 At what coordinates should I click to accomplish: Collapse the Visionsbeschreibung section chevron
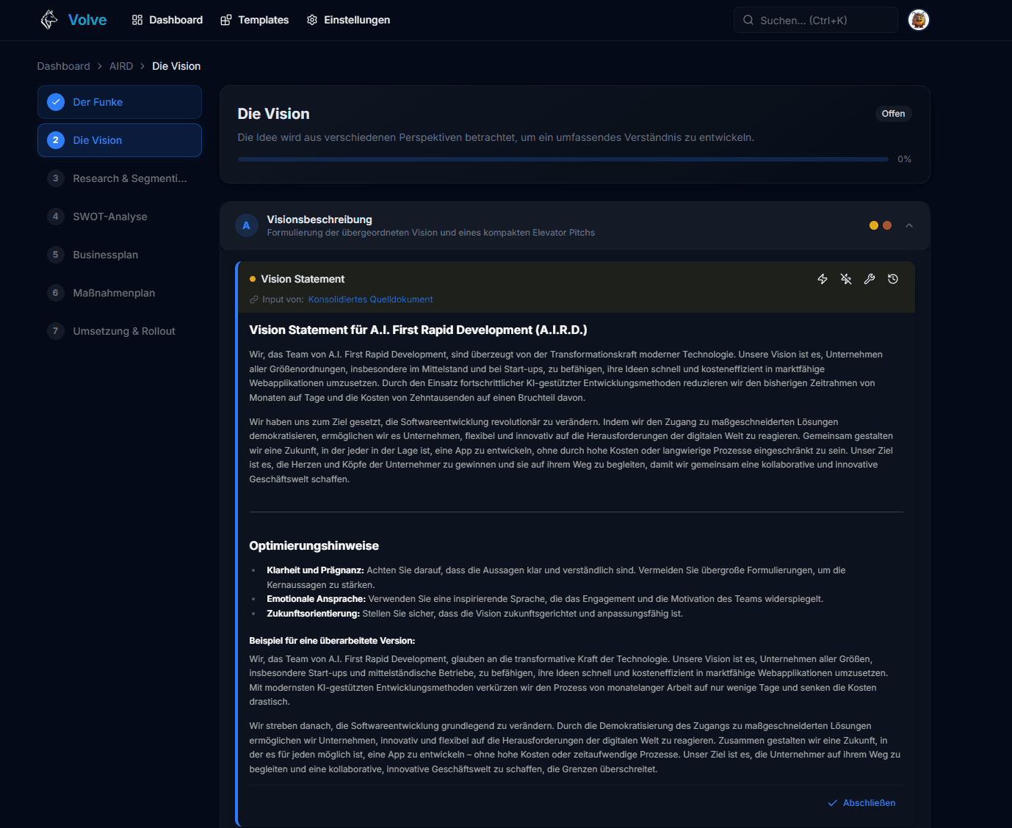pyautogui.click(x=909, y=225)
